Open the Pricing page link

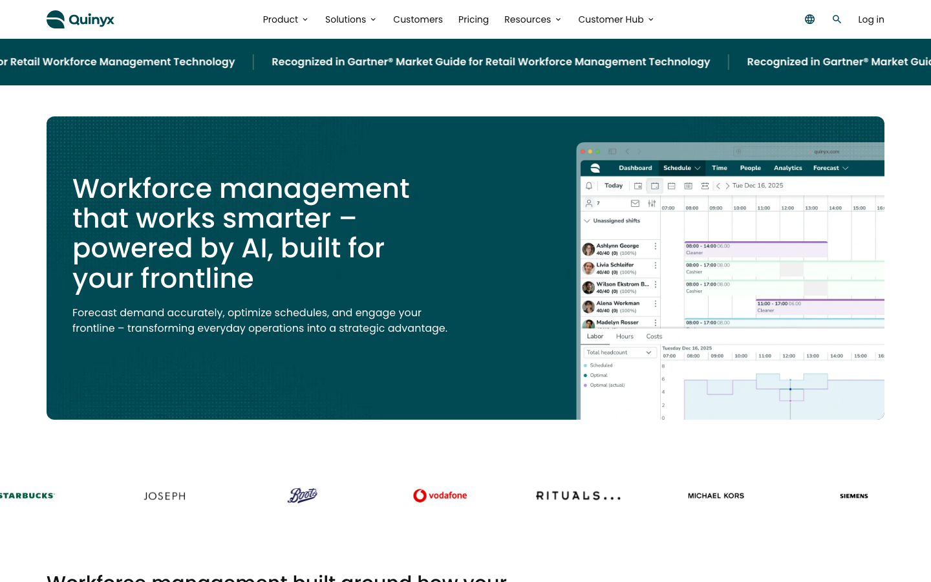[x=473, y=19]
